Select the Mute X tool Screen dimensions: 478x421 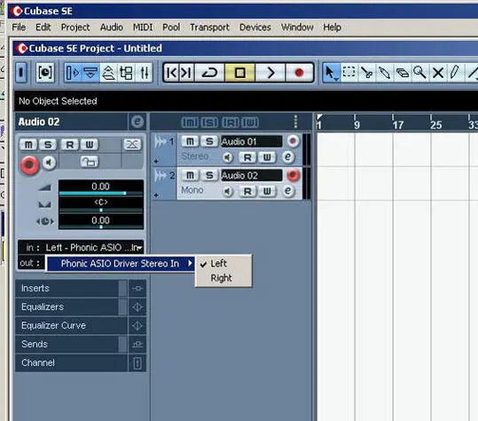(x=438, y=73)
